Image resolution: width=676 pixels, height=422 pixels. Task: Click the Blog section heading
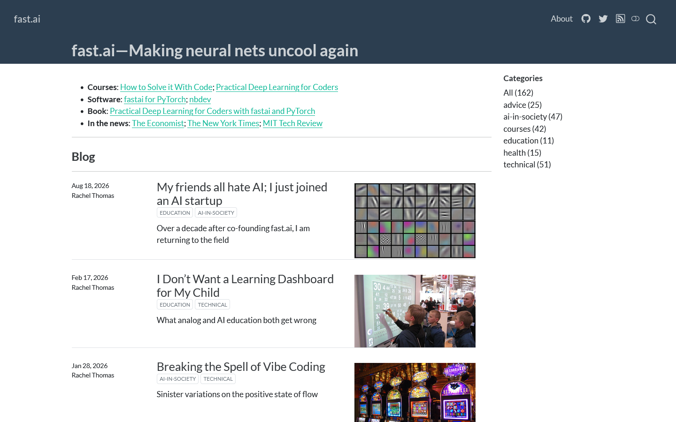83,157
